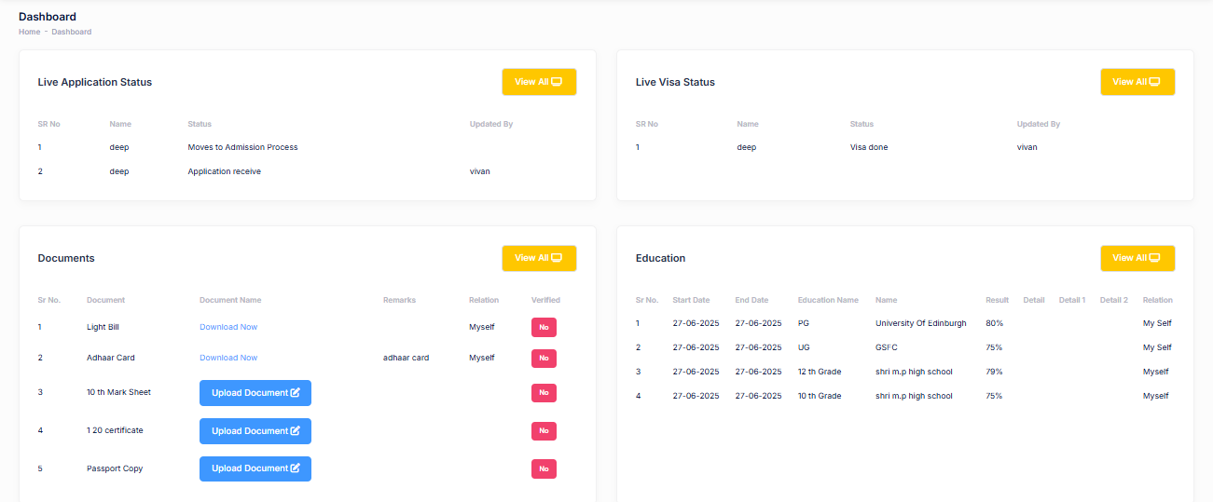Image resolution: width=1213 pixels, height=502 pixels.
Task: Upload document for 1 20 certificate
Action: point(255,431)
